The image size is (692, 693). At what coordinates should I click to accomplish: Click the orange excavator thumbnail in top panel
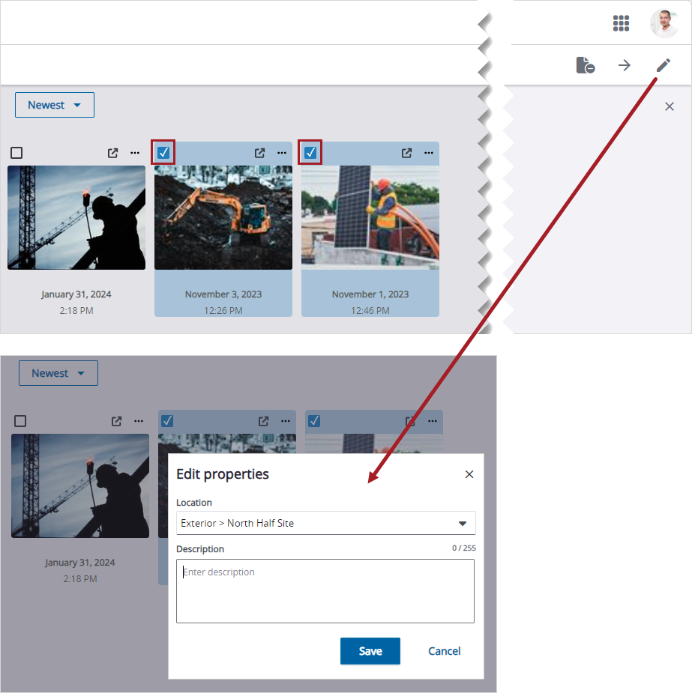(x=223, y=217)
